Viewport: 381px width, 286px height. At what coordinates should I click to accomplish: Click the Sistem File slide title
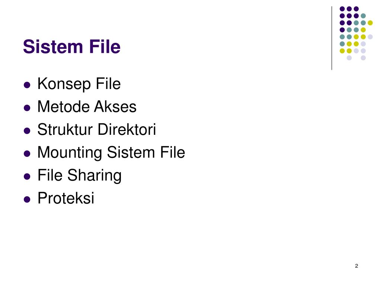point(72,47)
